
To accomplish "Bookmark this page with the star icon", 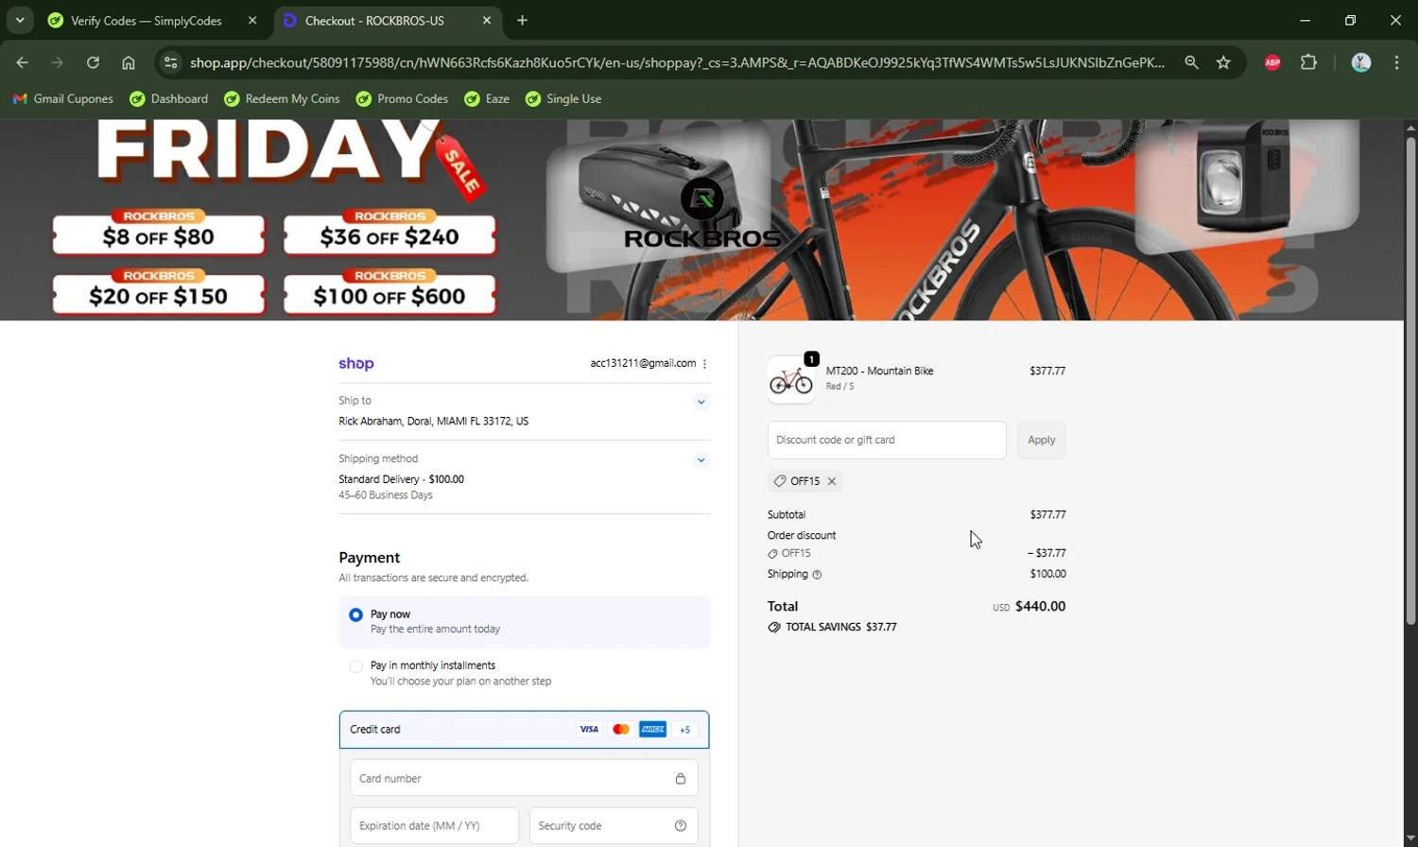I will (1223, 62).
